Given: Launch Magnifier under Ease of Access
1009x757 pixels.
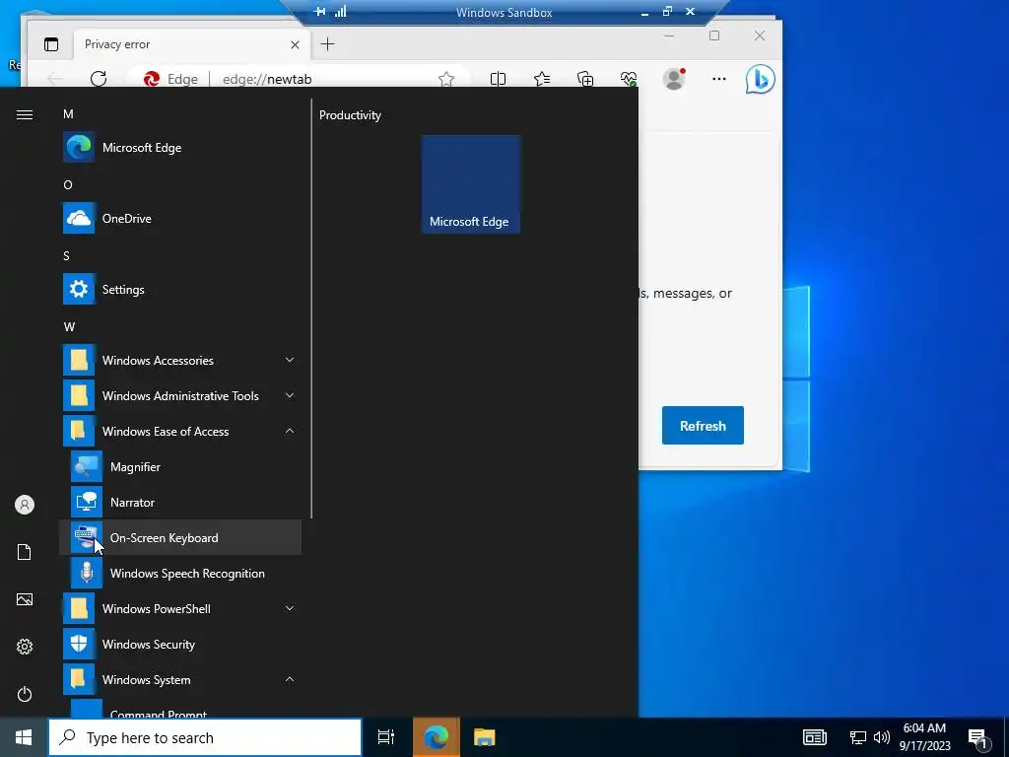Looking at the screenshot, I should [x=181, y=466].
